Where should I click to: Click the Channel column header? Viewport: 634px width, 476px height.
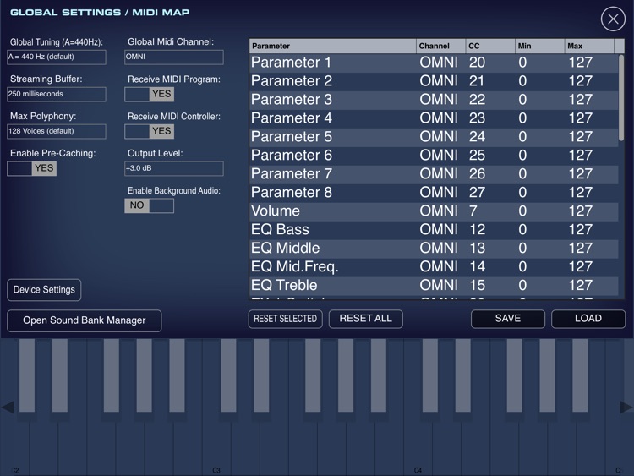440,47
